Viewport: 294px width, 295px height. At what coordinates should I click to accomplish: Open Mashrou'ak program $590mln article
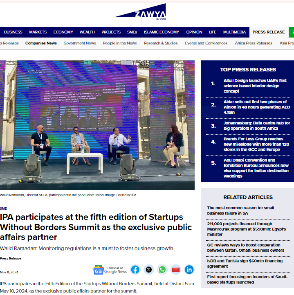246,229
